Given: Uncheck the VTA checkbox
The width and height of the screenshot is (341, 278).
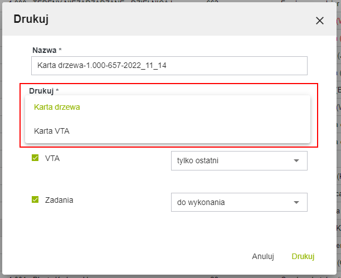Looking at the screenshot, I should [35, 158].
